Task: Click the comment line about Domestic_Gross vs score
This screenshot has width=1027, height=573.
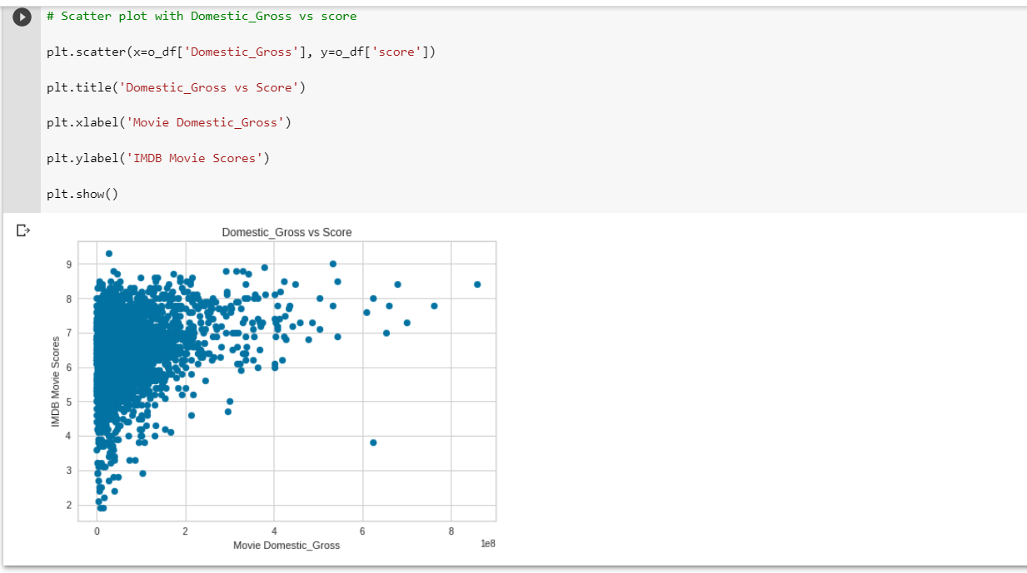Action: [x=202, y=16]
